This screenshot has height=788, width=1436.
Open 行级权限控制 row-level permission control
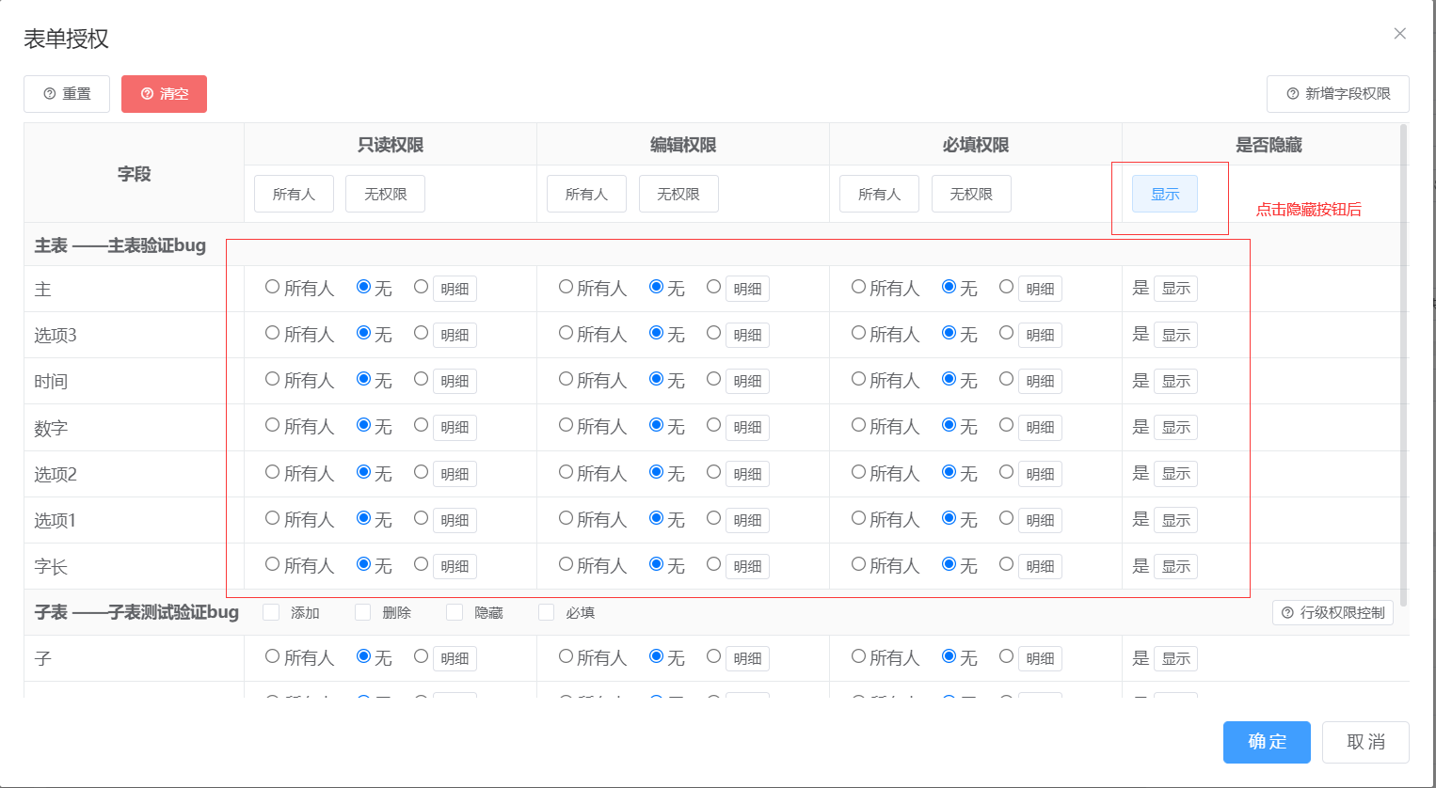pos(1332,613)
